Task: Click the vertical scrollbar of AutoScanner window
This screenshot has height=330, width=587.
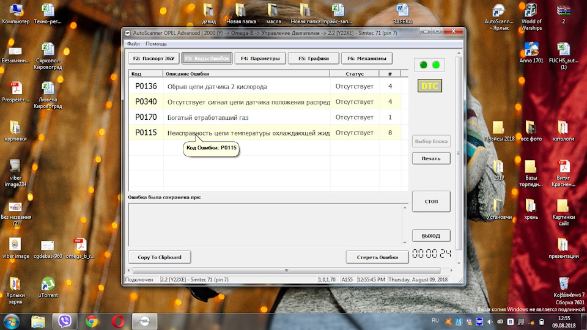Action: point(459,153)
